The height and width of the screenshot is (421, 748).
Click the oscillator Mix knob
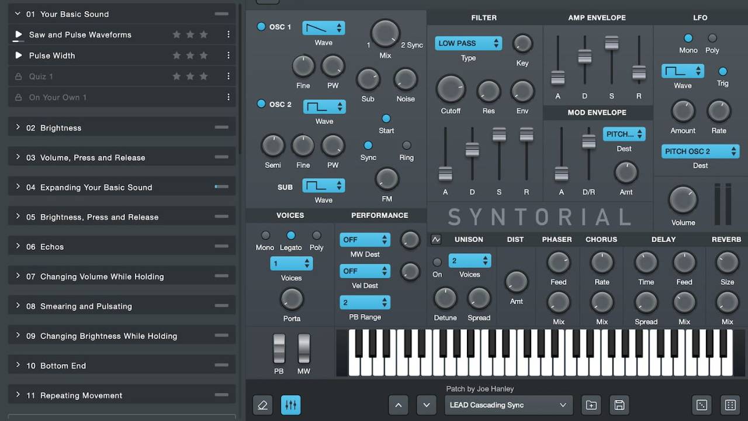coord(385,33)
